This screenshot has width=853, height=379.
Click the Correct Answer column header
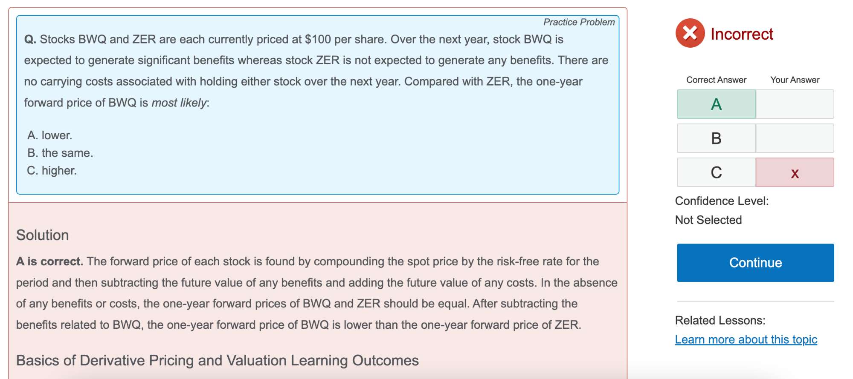tap(716, 80)
